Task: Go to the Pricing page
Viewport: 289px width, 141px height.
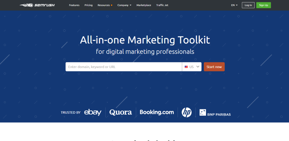Action: [x=88, y=5]
